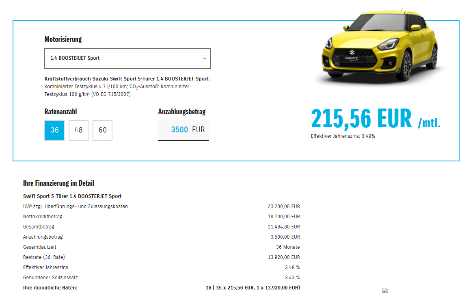
Task: Select 36 installments option
Action: tap(54, 130)
